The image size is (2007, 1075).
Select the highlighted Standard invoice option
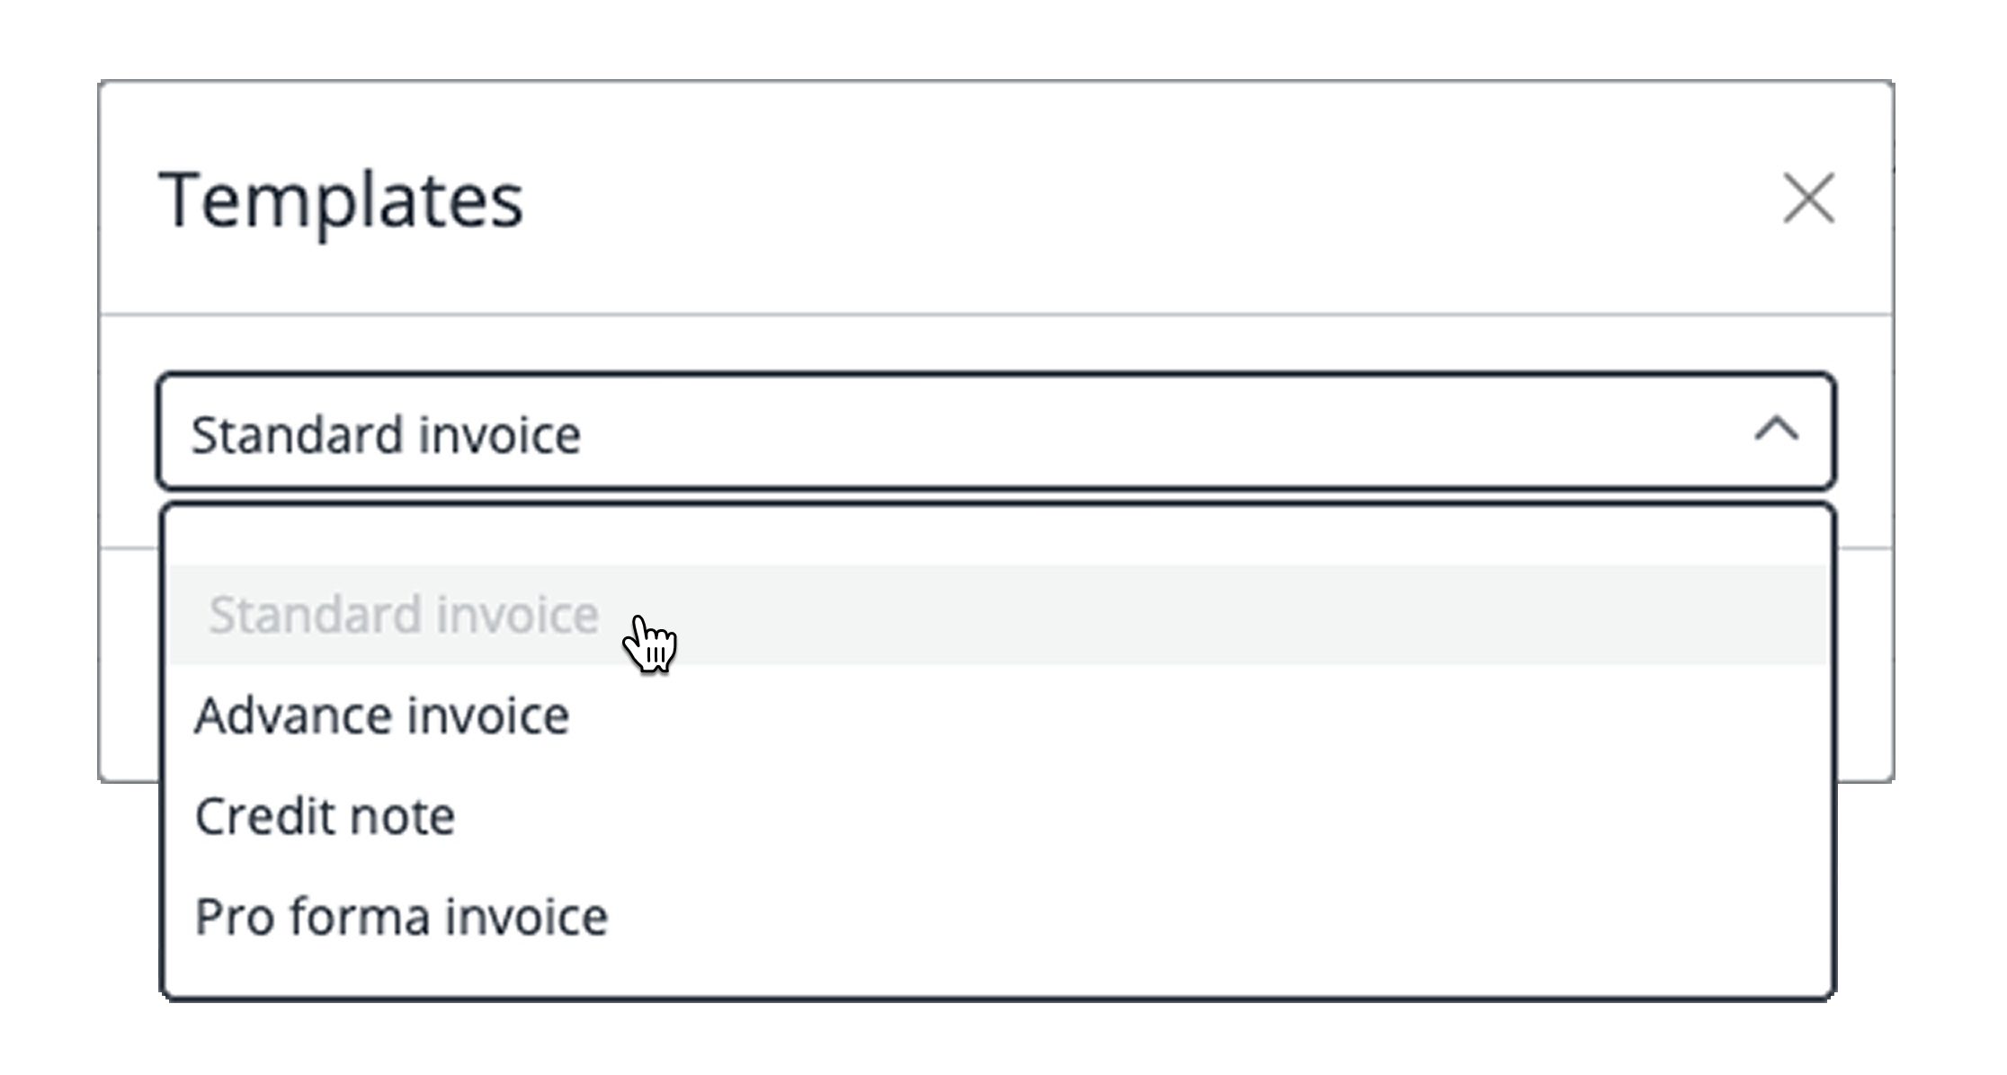click(404, 616)
